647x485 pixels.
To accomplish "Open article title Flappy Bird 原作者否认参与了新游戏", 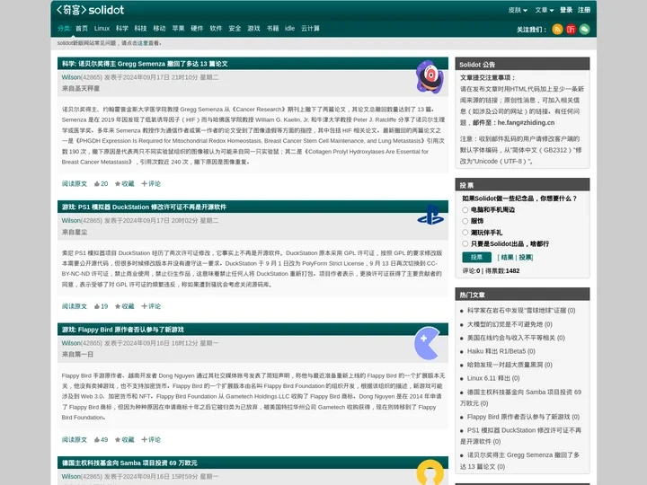I will [131, 330].
